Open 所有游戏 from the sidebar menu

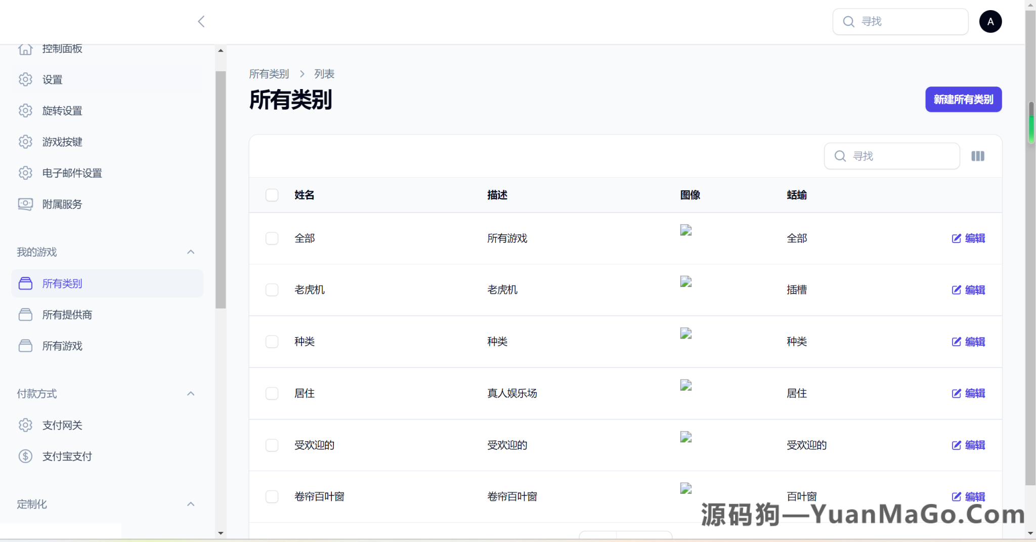coord(62,346)
